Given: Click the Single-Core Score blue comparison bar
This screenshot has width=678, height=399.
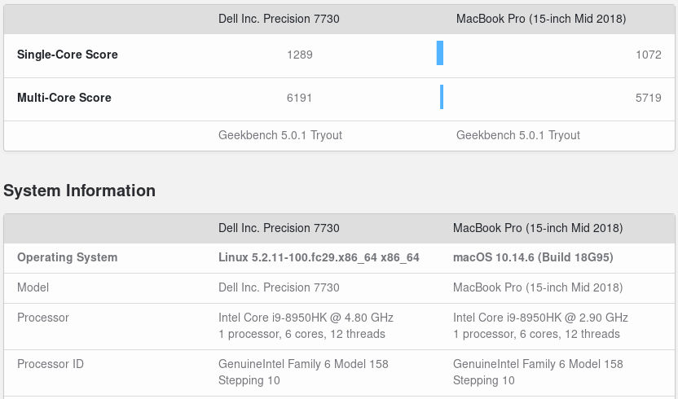Looking at the screenshot, I should [440, 54].
